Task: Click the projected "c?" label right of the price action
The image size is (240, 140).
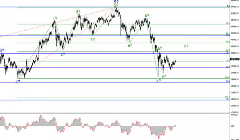Action: (x=186, y=46)
